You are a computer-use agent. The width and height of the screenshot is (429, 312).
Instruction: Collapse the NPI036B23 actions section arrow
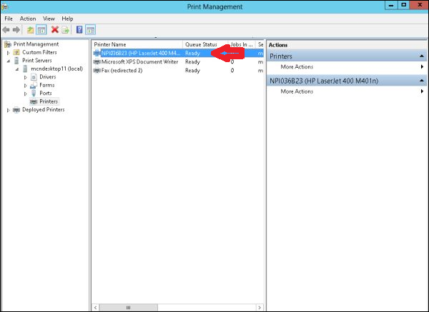[422, 81]
